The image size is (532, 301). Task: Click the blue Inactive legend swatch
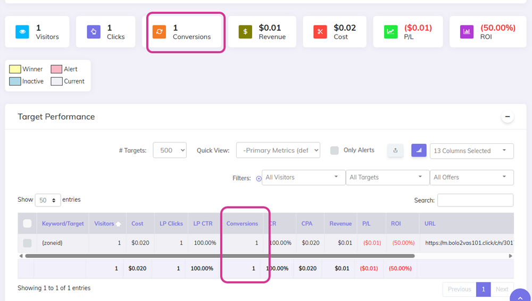point(15,81)
